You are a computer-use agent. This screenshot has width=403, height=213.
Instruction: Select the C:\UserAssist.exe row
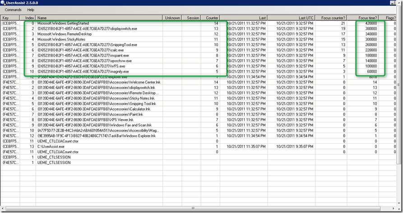[x=198, y=146]
